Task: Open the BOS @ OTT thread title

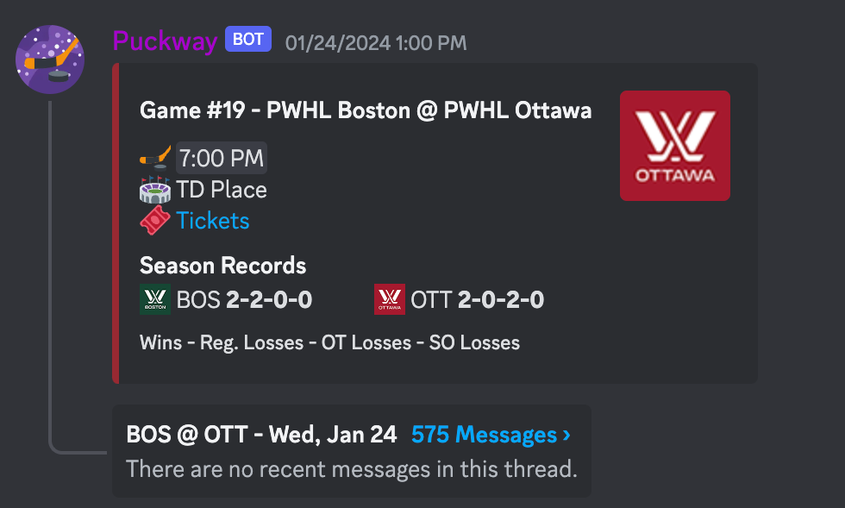Action: 261,435
